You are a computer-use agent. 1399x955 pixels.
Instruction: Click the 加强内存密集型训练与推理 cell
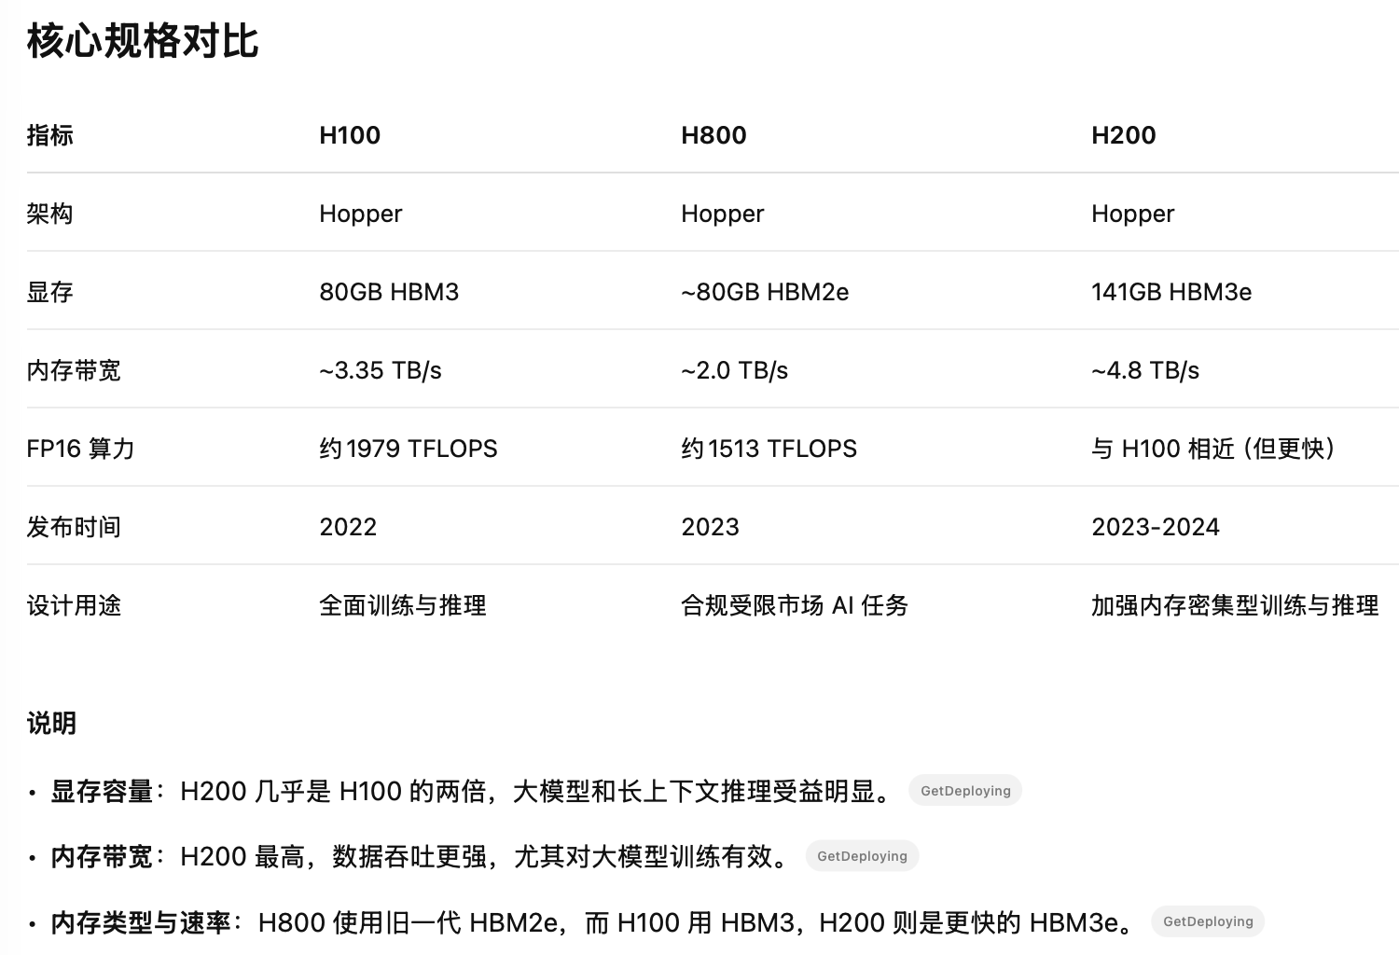[x=1235, y=605]
